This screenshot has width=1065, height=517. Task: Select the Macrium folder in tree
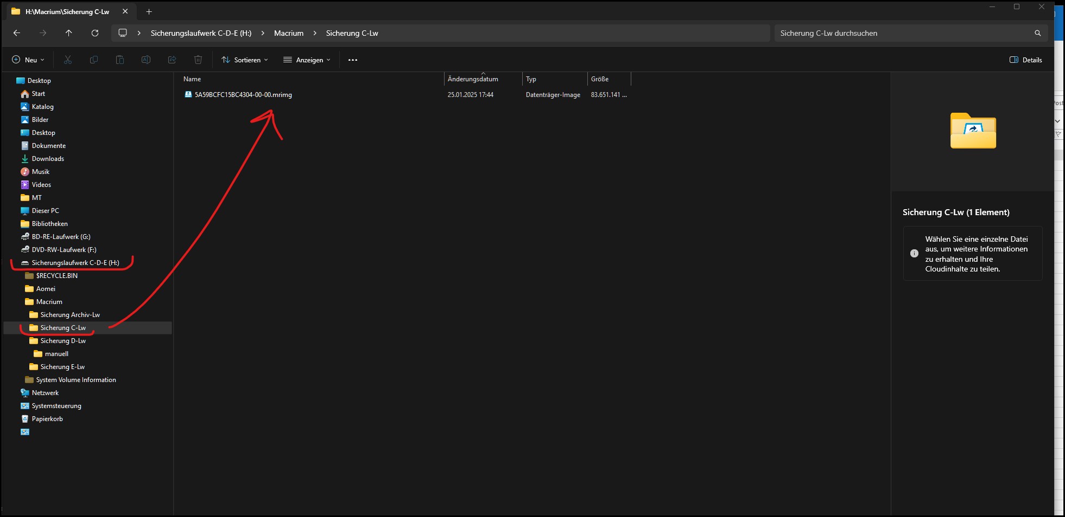49,302
